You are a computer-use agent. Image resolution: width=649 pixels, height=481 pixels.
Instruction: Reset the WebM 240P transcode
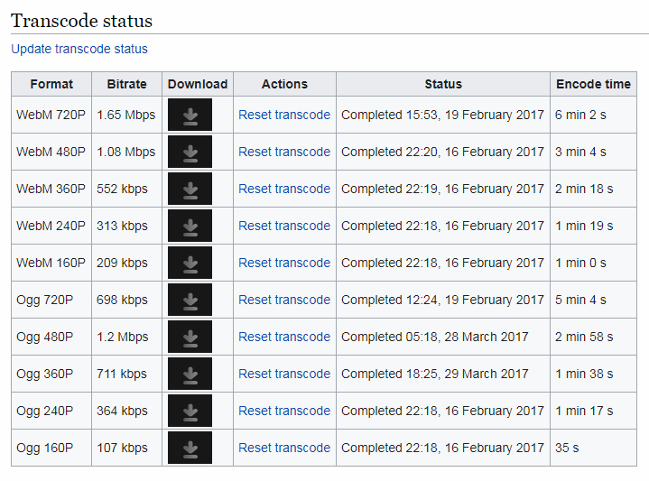click(x=284, y=226)
